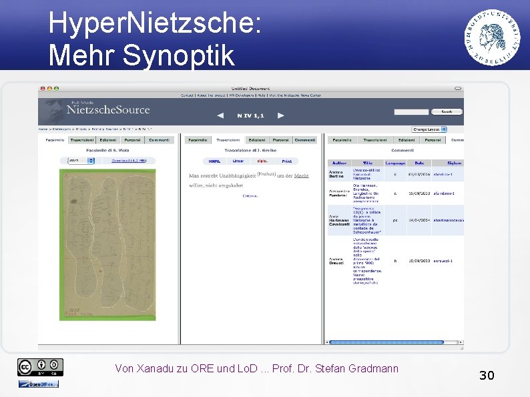Screen dimensions: 530x397
Task: Click the Visit the Nietzsche News Center link
Action: click(295, 95)
